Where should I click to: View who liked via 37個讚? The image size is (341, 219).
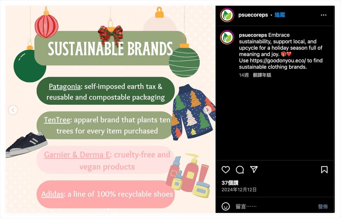click(230, 183)
